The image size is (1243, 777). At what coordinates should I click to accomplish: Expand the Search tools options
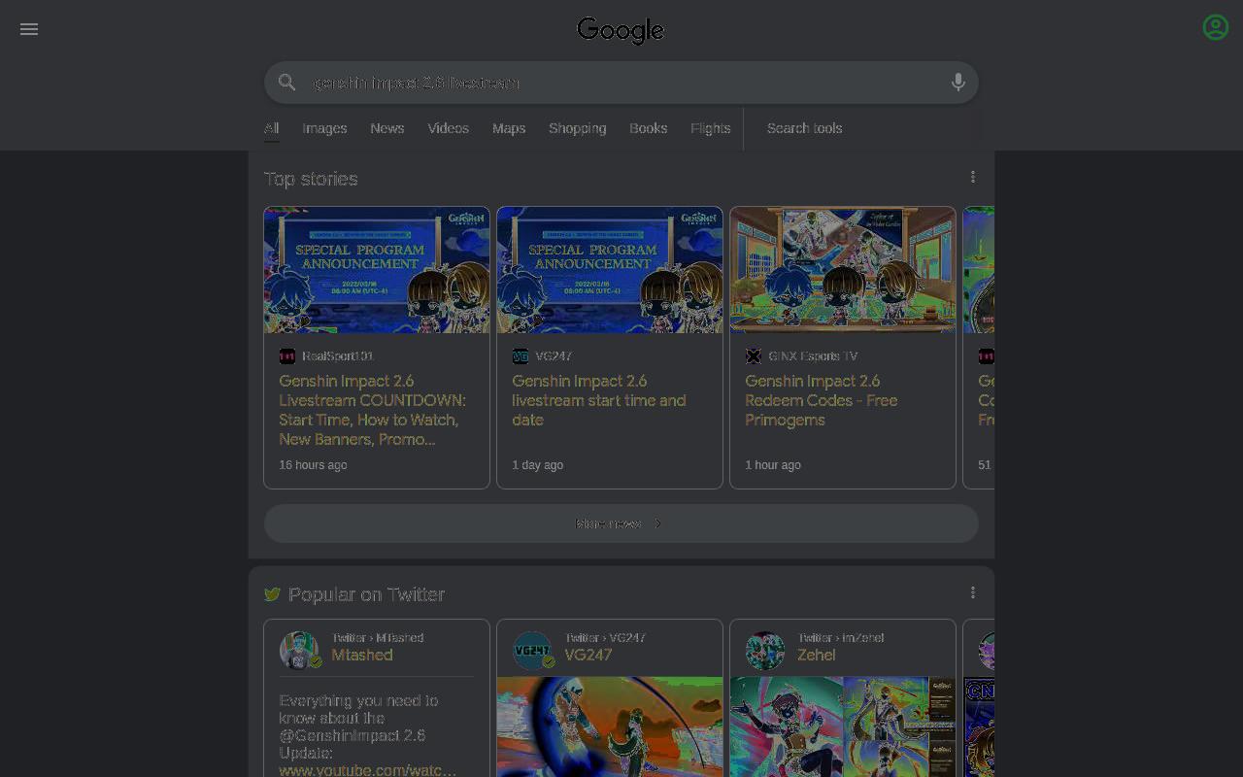(x=804, y=128)
